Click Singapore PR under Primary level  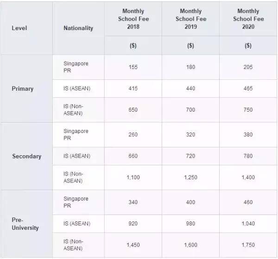coord(76,67)
